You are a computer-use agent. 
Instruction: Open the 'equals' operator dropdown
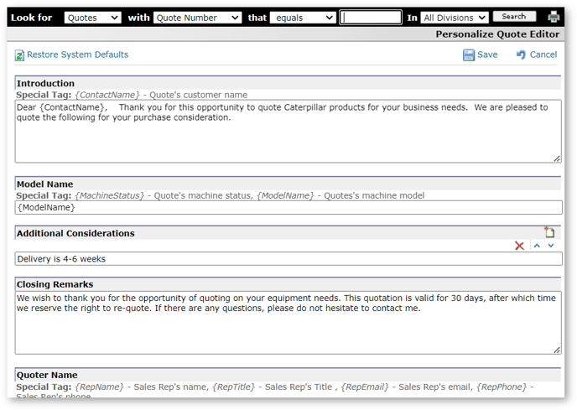(x=303, y=18)
